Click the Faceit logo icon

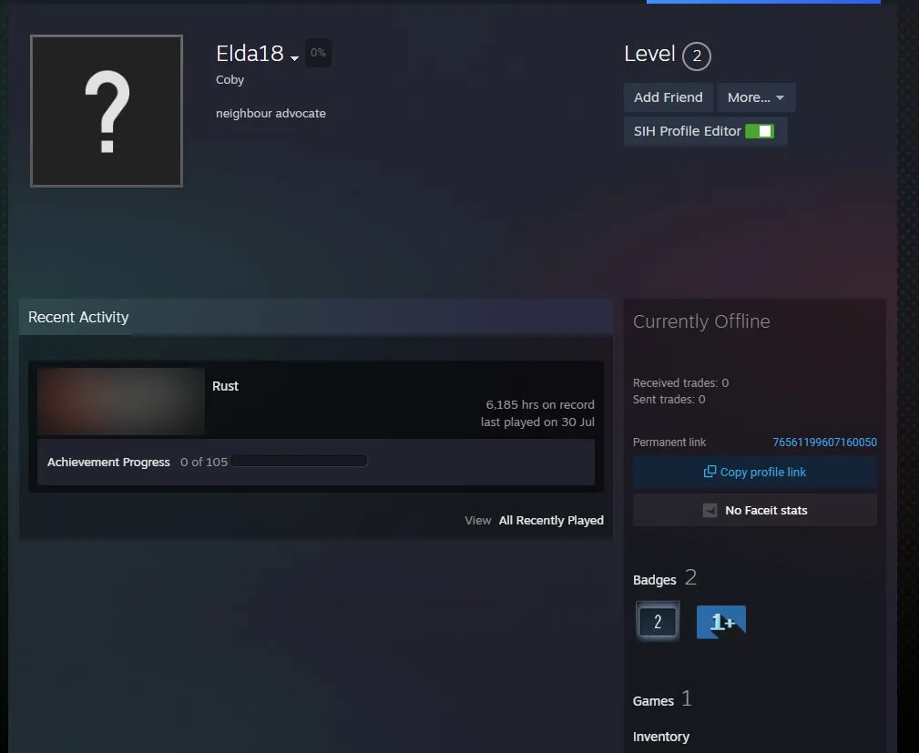710,511
